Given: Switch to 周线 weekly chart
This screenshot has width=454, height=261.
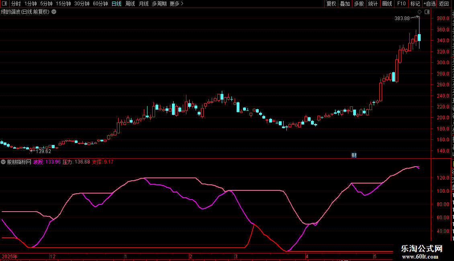Looking at the screenshot, I should pos(130,4).
